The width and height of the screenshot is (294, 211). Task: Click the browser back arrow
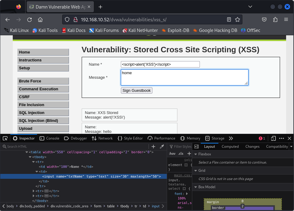tap(8, 19)
